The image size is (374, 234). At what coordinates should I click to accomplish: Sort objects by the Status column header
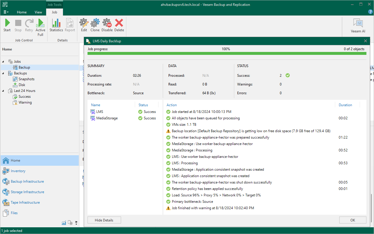point(143,105)
